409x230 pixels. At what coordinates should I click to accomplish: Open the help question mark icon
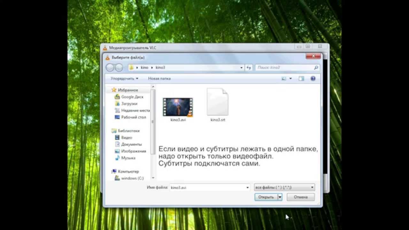pyautogui.click(x=313, y=78)
